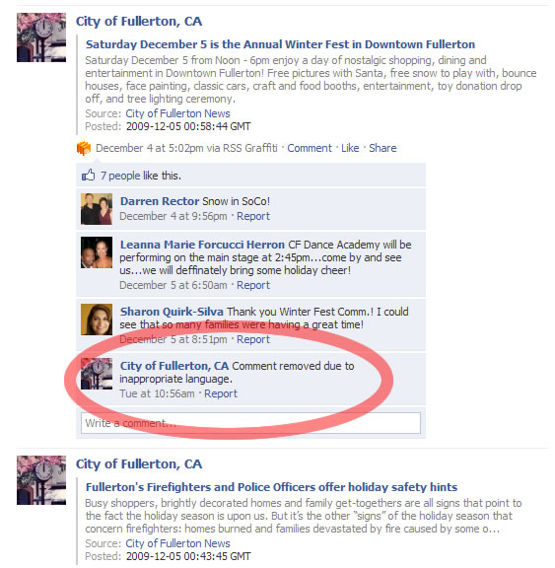The height and width of the screenshot is (568, 555).
Task: Focus the 'Write a comment...' field
Action: tap(251, 423)
